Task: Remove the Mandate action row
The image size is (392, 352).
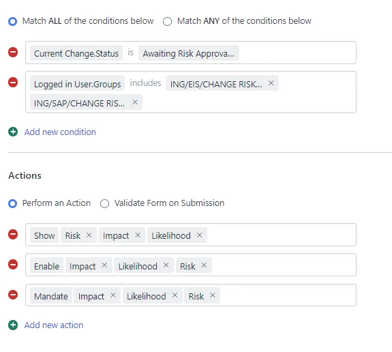Action: coord(13,295)
